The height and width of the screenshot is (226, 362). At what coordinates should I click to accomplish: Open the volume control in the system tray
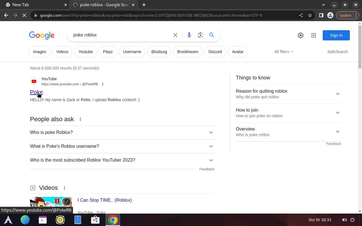pos(344,220)
